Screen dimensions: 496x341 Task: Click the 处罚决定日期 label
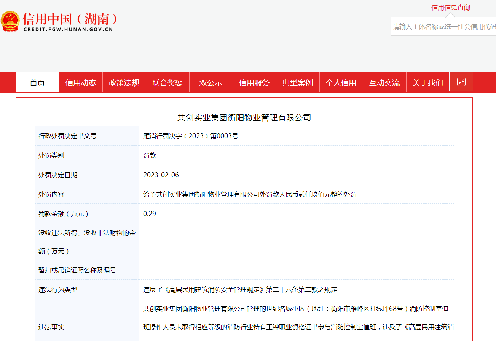tap(58, 175)
